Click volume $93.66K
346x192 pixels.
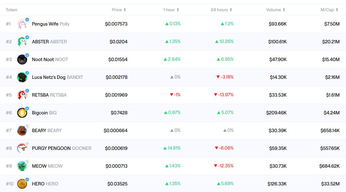point(278,24)
